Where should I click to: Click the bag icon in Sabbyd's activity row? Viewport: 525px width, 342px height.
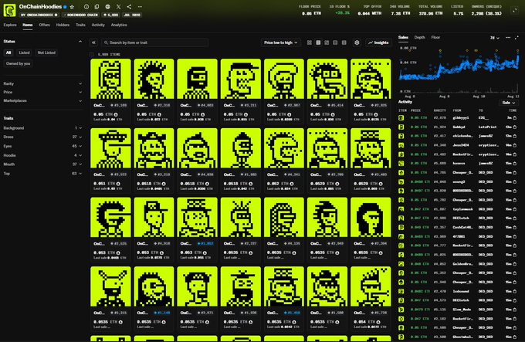click(515, 127)
